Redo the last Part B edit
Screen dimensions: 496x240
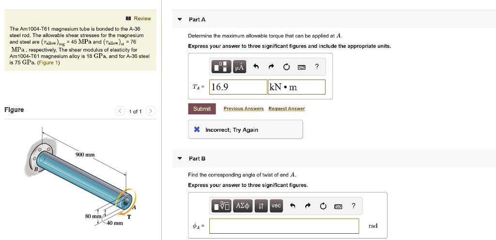(x=308, y=206)
